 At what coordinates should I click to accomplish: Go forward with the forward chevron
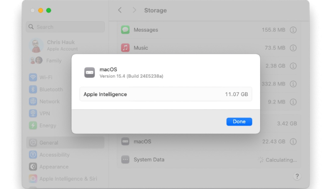click(x=134, y=10)
